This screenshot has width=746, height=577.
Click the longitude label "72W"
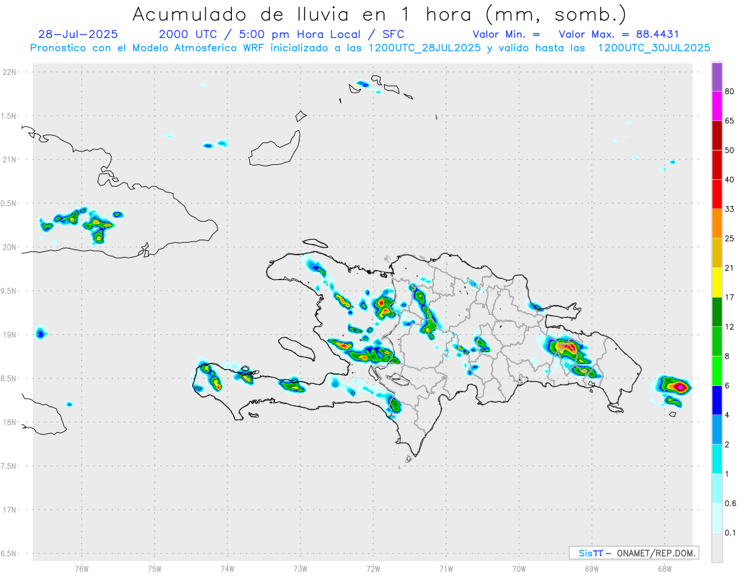pyautogui.click(x=373, y=569)
